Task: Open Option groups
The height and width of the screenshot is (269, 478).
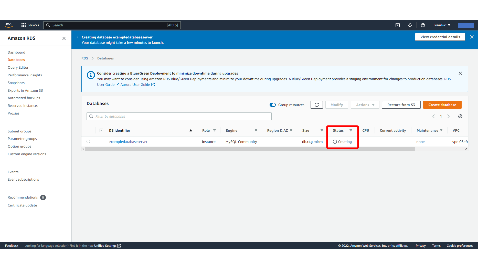Action: [19, 146]
